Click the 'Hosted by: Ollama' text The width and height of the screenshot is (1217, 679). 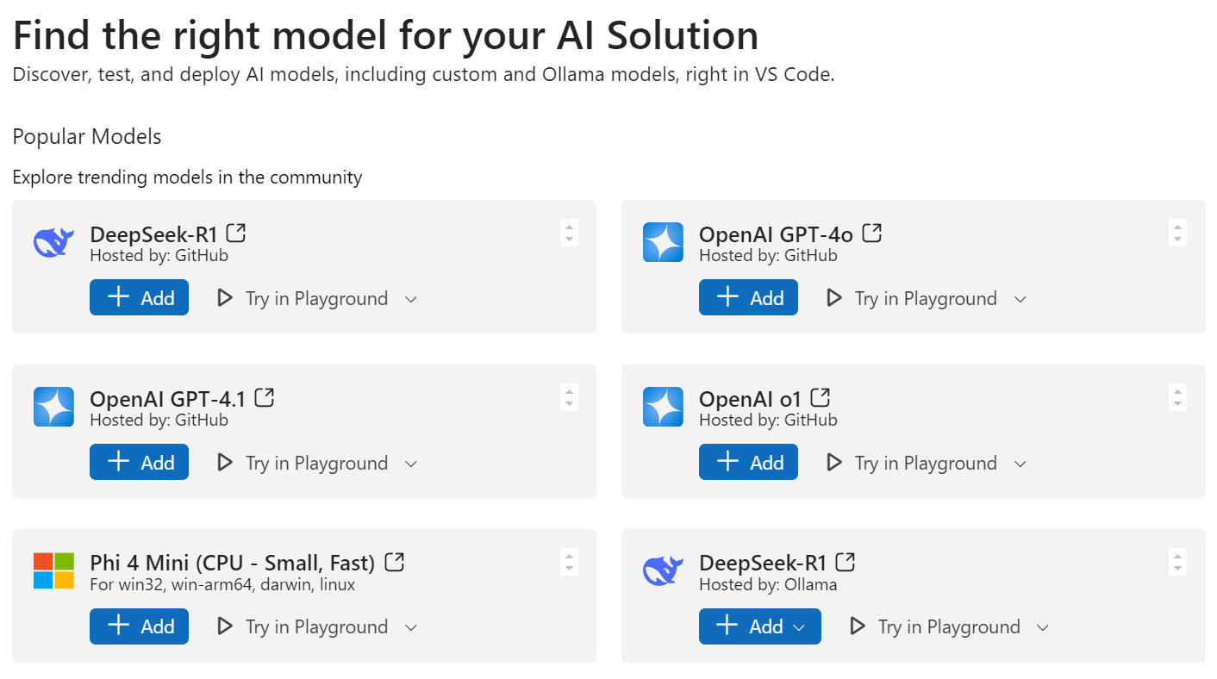[x=768, y=585]
